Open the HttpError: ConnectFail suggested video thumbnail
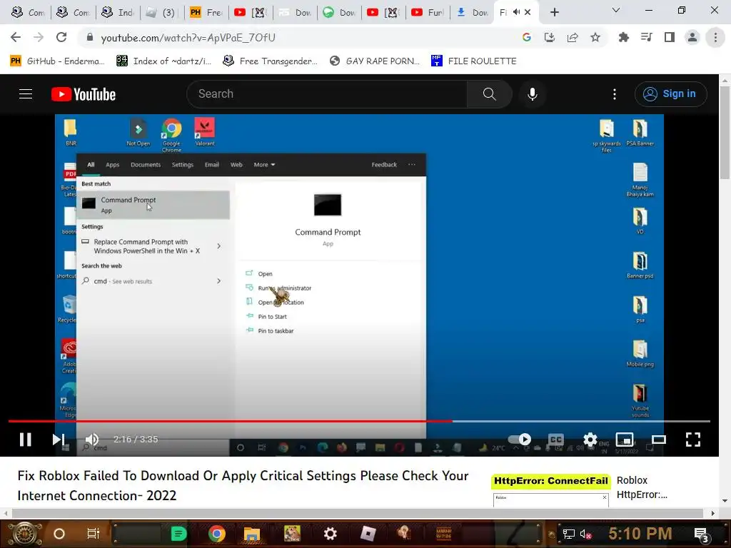 [x=550, y=491]
